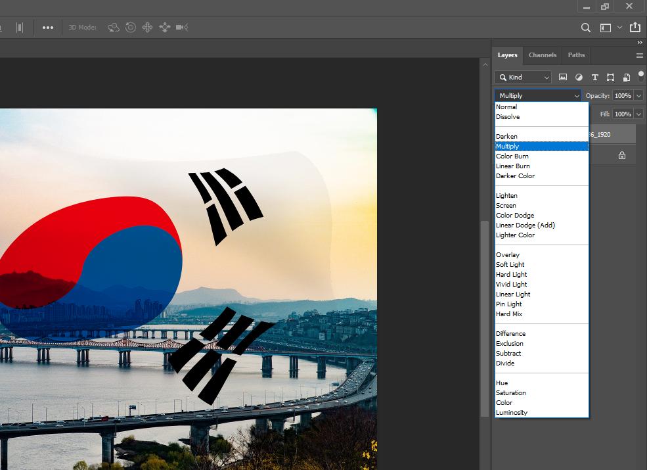Screen dimensions: 647x470
Task: Filter layers by pixel layers icon
Action: tap(563, 77)
